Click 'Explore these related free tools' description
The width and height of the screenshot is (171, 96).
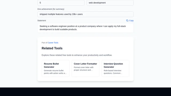[x=77, y=55]
